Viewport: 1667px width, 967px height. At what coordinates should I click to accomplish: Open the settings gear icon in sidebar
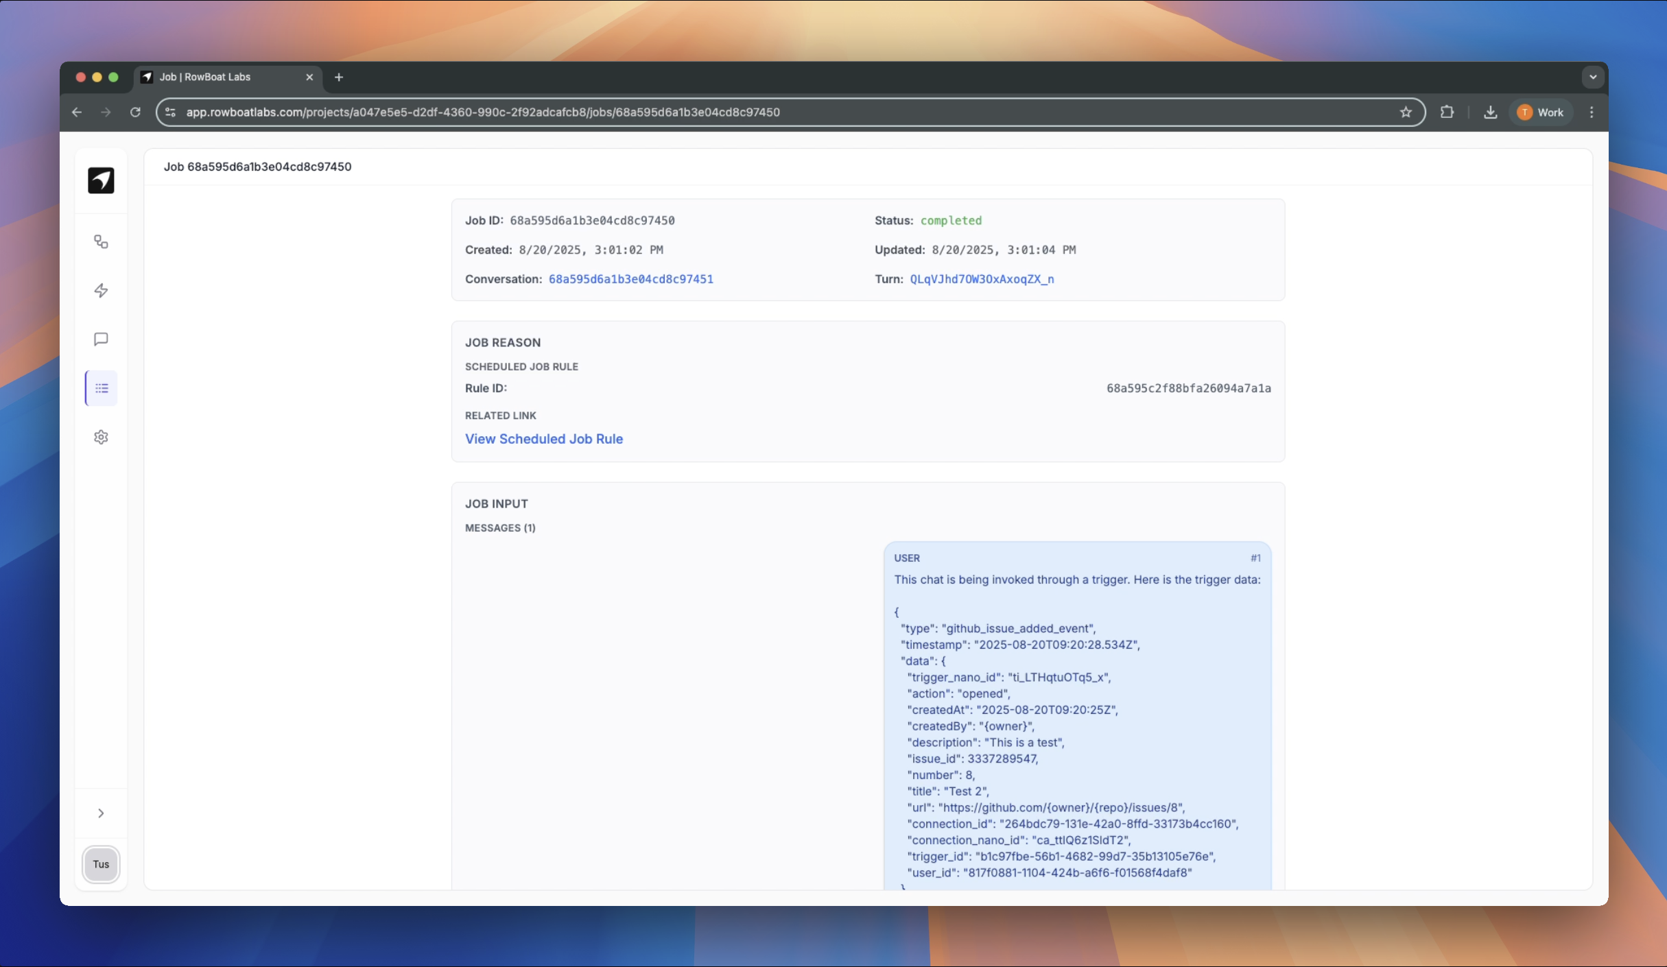click(x=101, y=437)
